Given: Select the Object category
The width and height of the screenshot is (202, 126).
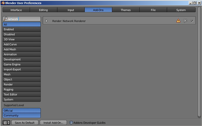Looking at the screenshot, I should coord(22,79).
